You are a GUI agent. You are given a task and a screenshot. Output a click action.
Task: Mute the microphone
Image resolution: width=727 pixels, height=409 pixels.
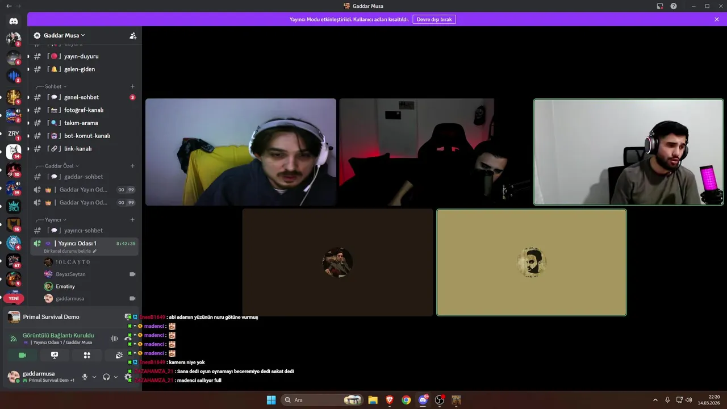(x=85, y=377)
